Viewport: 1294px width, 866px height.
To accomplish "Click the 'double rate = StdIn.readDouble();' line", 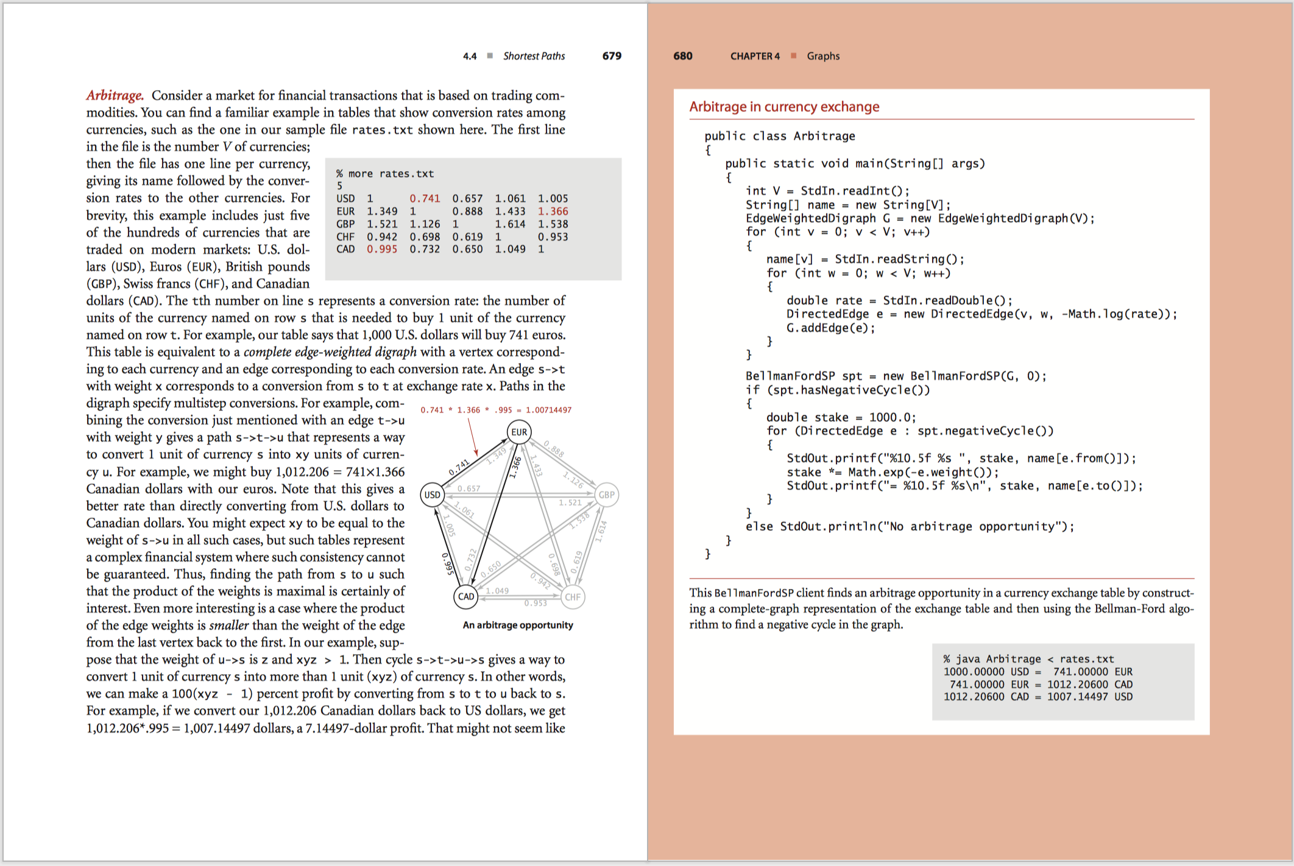I will (x=899, y=300).
